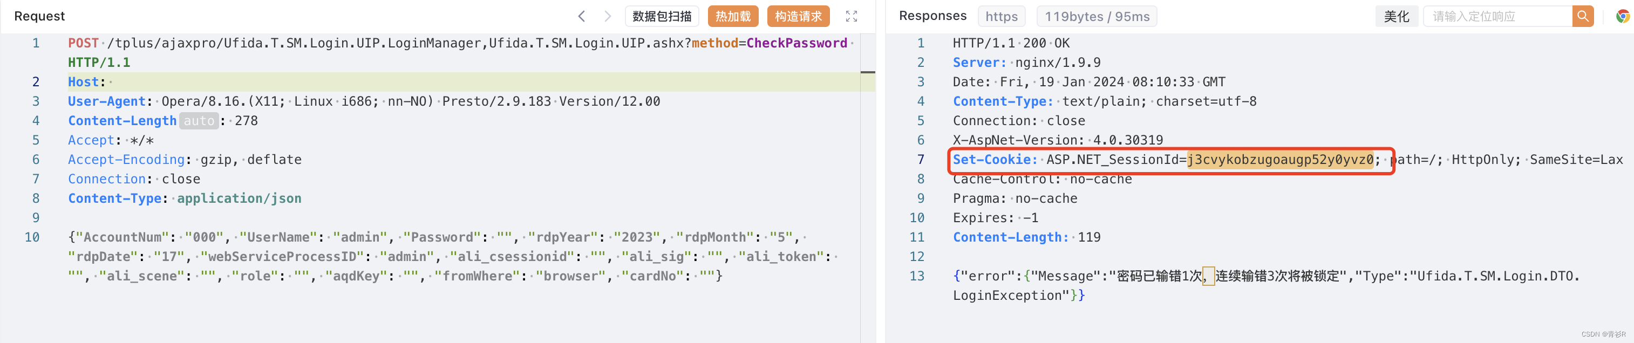Click the forward navigation arrow
This screenshot has width=1634, height=343.
pyautogui.click(x=607, y=16)
